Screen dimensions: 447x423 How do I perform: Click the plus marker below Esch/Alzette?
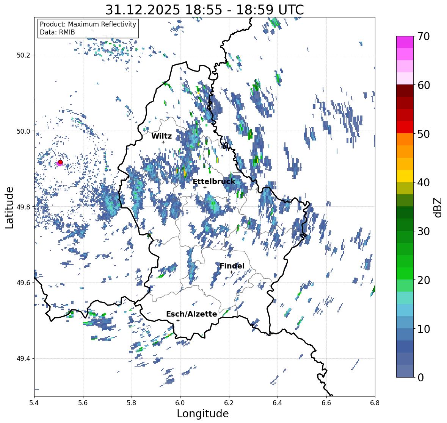[178, 320]
